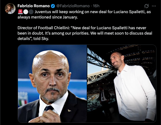
Task: Open Fabrizio Romano's profile avatar
Action: click(x=10, y=9)
